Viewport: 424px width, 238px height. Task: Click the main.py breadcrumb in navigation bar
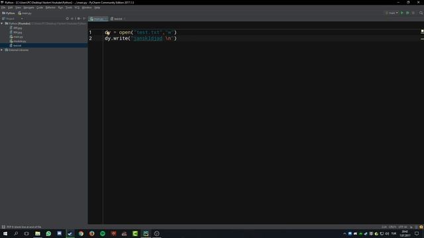click(25, 13)
